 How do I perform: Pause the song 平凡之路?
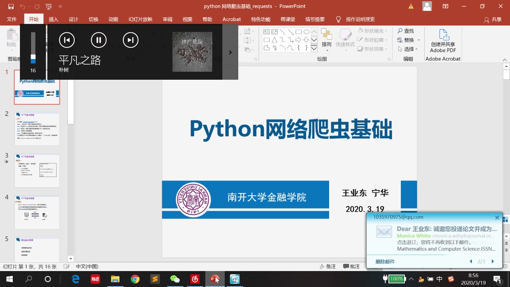click(98, 40)
